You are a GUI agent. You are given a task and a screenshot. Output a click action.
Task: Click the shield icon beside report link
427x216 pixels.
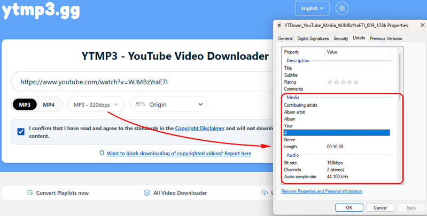(102, 153)
